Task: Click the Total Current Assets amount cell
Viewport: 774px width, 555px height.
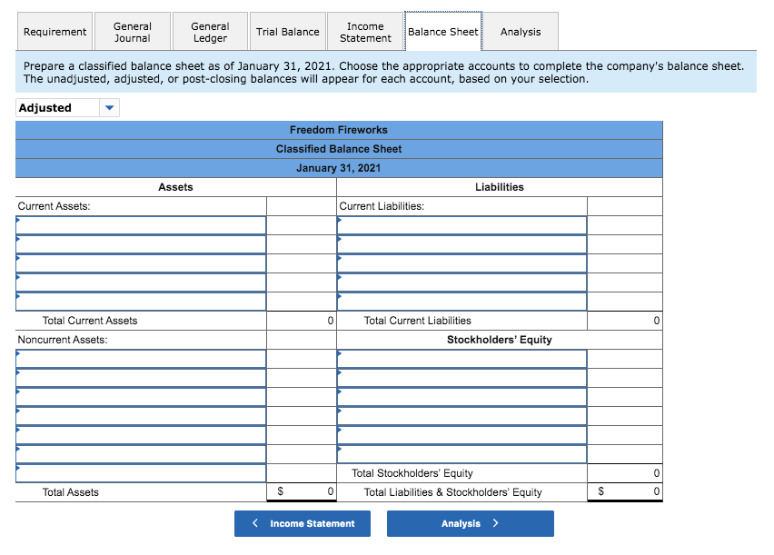Action: (301, 320)
